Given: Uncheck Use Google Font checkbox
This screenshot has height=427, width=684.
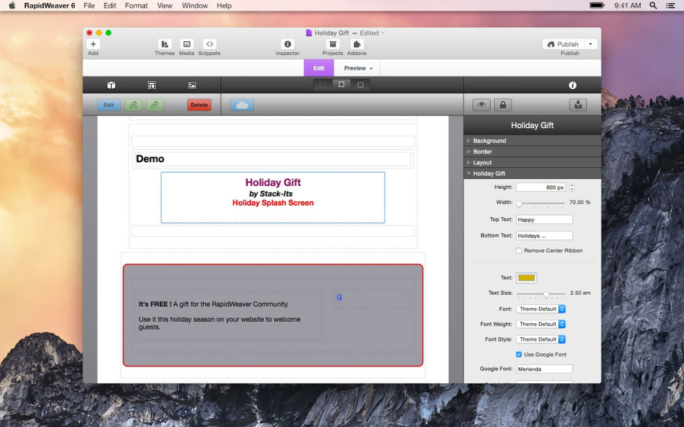Looking at the screenshot, I should 519,355.
